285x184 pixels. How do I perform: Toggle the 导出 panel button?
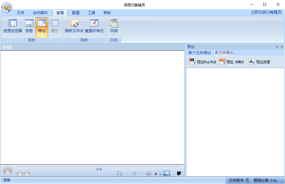tap(42, 27)
